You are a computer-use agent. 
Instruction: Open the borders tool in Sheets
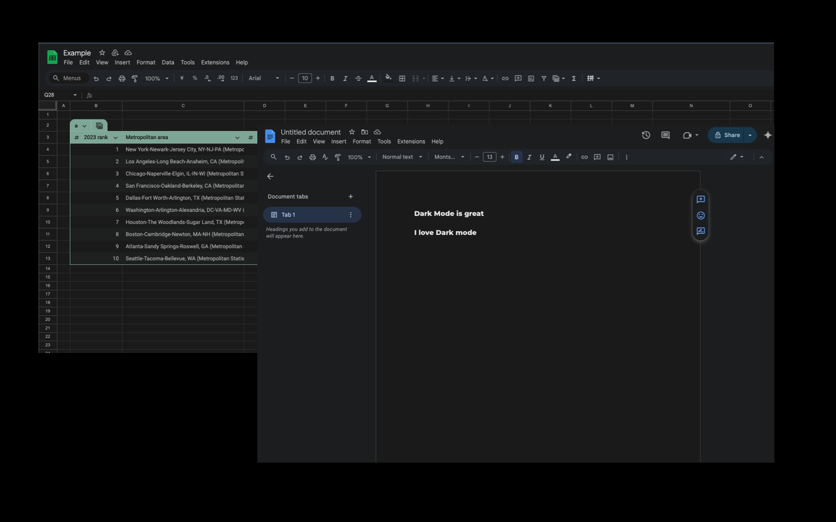click(402, 78)
